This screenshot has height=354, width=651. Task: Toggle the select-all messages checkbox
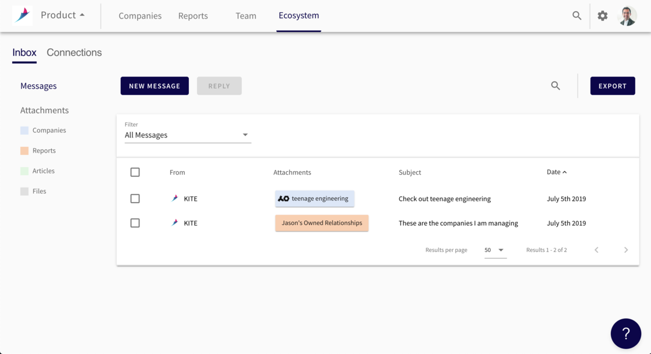(135, 172)
